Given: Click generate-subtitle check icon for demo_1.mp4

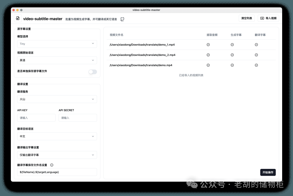Looking at the screenshot, I should pos(232,45).
